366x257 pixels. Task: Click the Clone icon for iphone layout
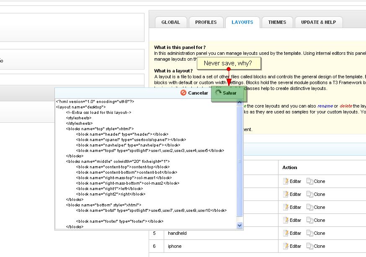[x=309, y=246]
